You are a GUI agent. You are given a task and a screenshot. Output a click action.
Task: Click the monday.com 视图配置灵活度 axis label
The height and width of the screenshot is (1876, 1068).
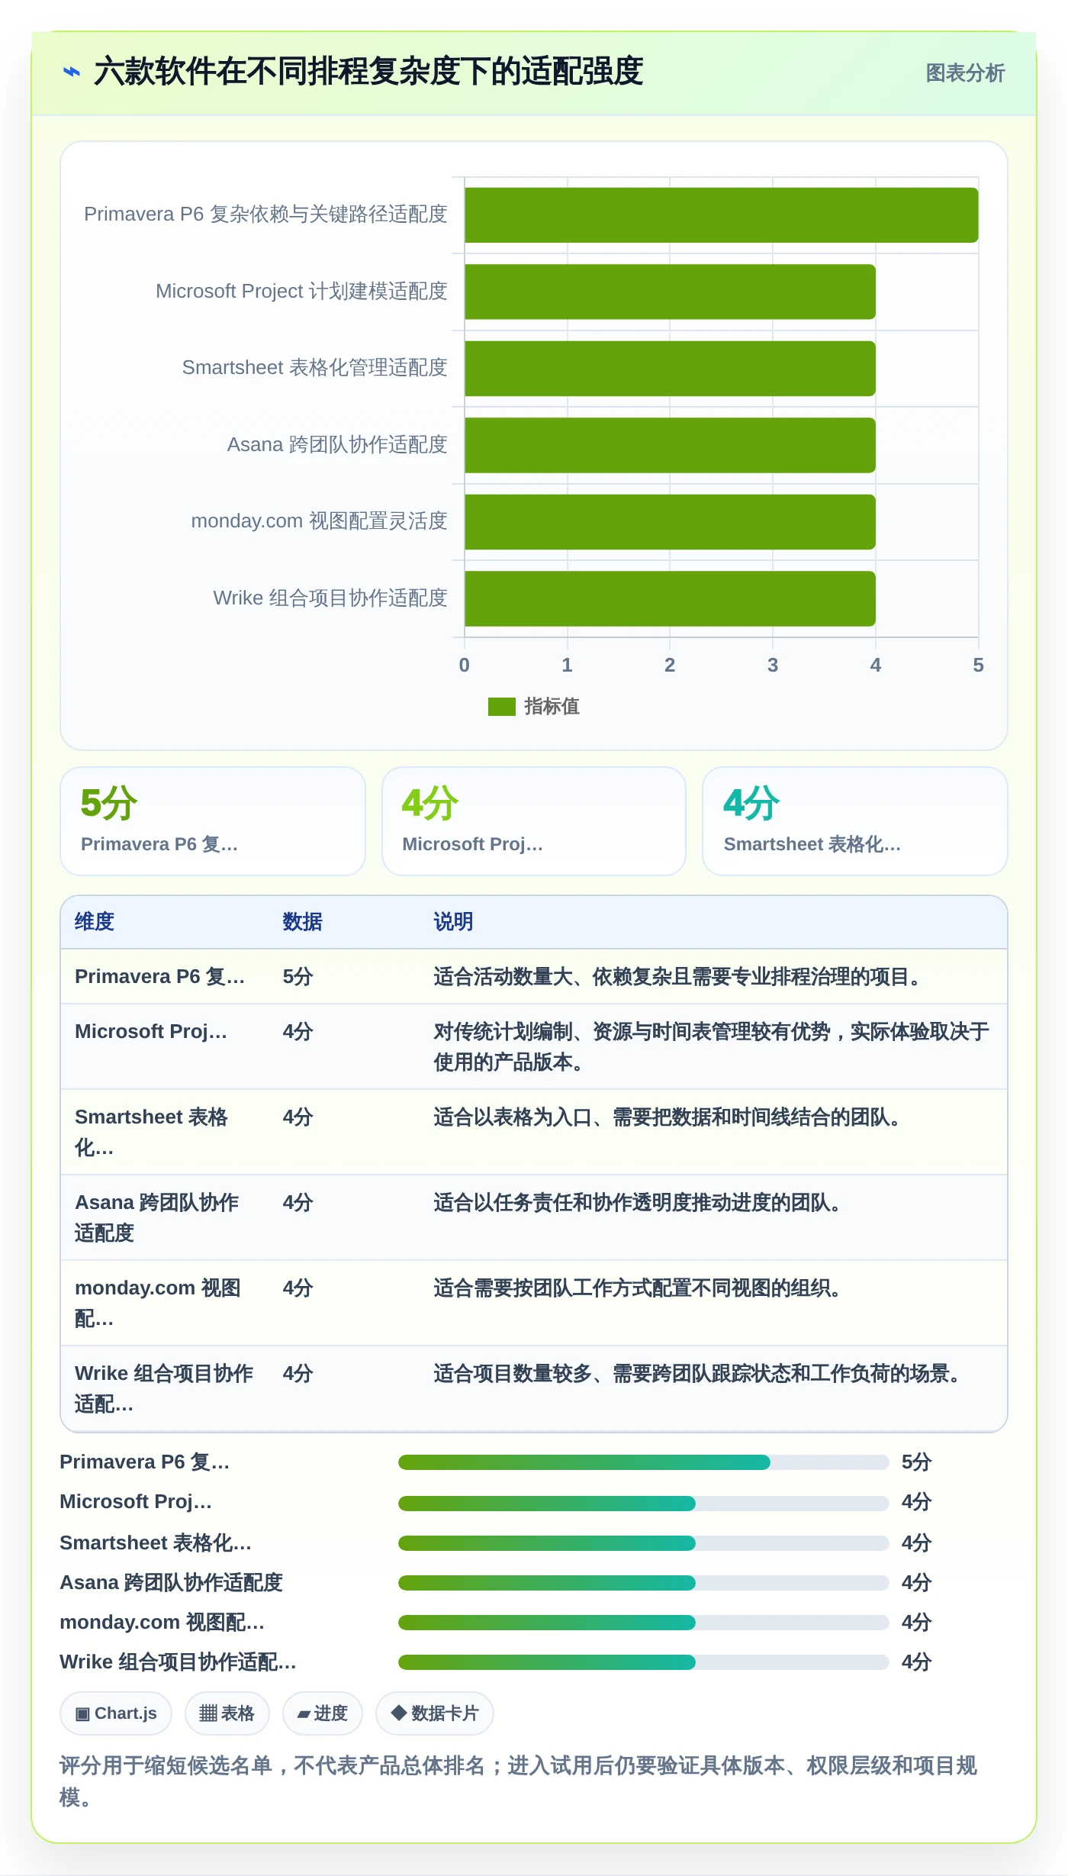point(319,521)
